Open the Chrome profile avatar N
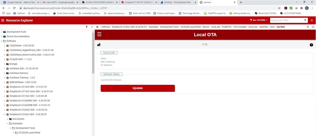Viewport: 316px width, 136px height. pos(307,8)
